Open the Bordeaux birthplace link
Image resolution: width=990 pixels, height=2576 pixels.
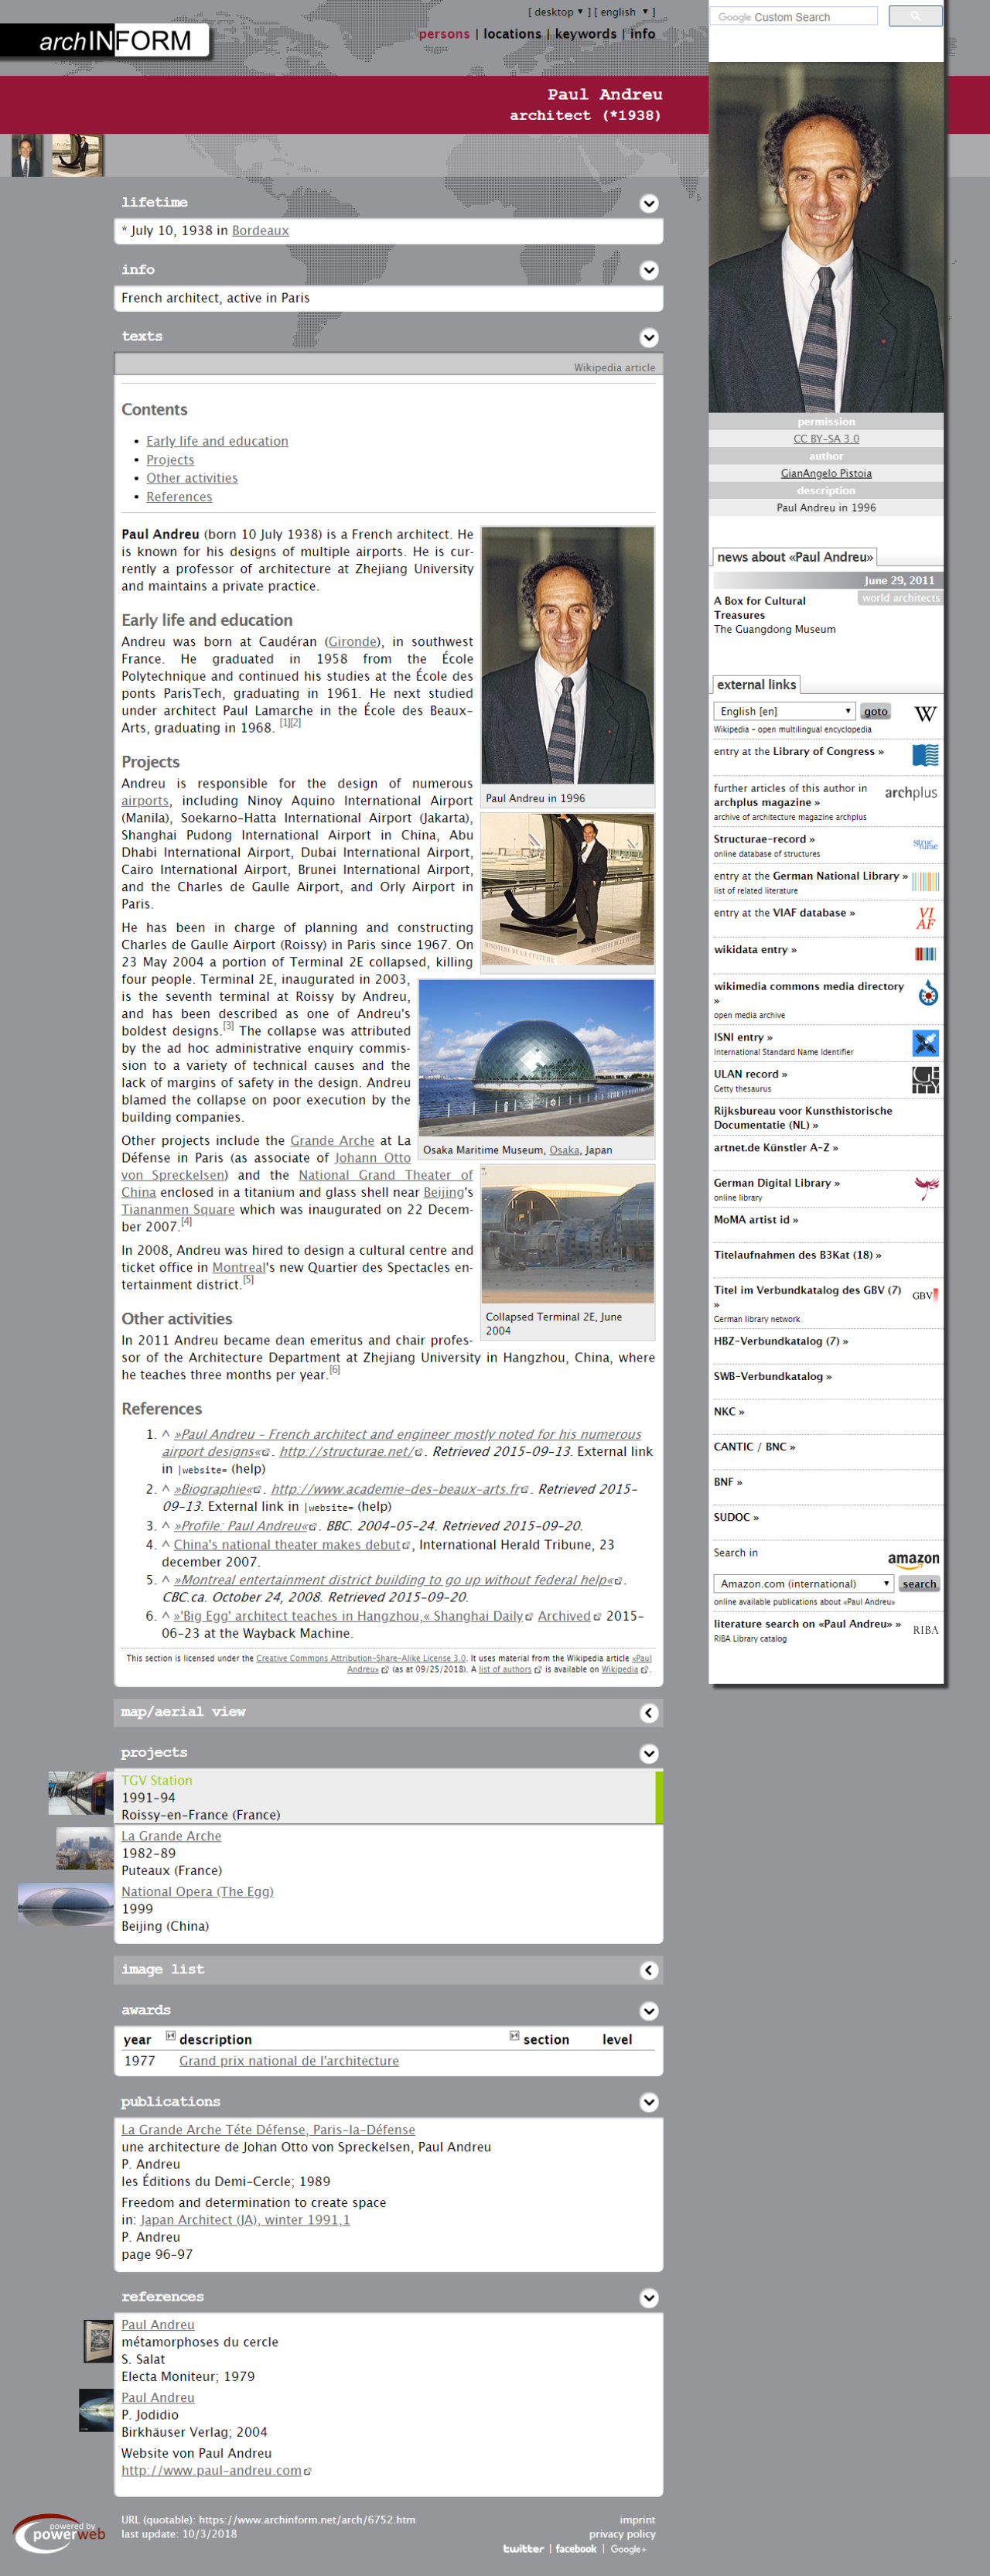[260, 231]
